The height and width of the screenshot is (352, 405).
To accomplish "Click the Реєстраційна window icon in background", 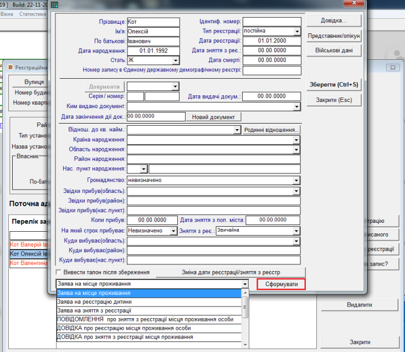I will point(10,67).
